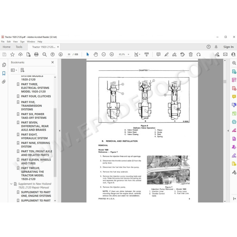Screen dimensions: 237x237
Task: Open PART EIGHT, HYDRAULIC SYSTEM bookmark
Action: (x=34, y=136)
